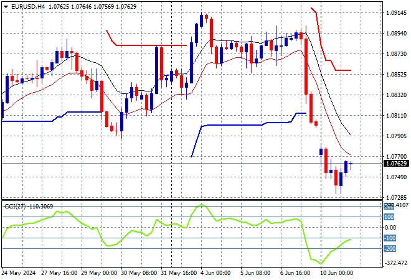Select the 1.09145 price scale label

coord(397,13)
